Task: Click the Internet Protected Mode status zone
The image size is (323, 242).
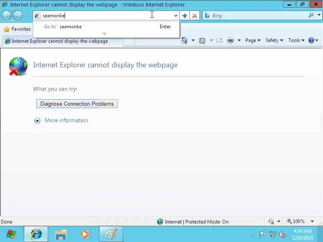Action: click(193, 222)
